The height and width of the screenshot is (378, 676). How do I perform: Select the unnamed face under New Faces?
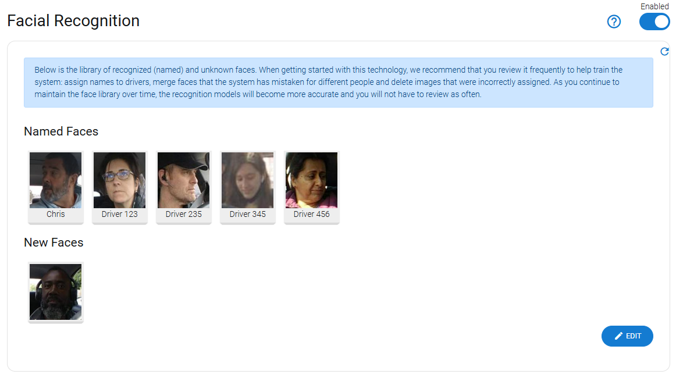pyautogui.click(x=56, y=292)
